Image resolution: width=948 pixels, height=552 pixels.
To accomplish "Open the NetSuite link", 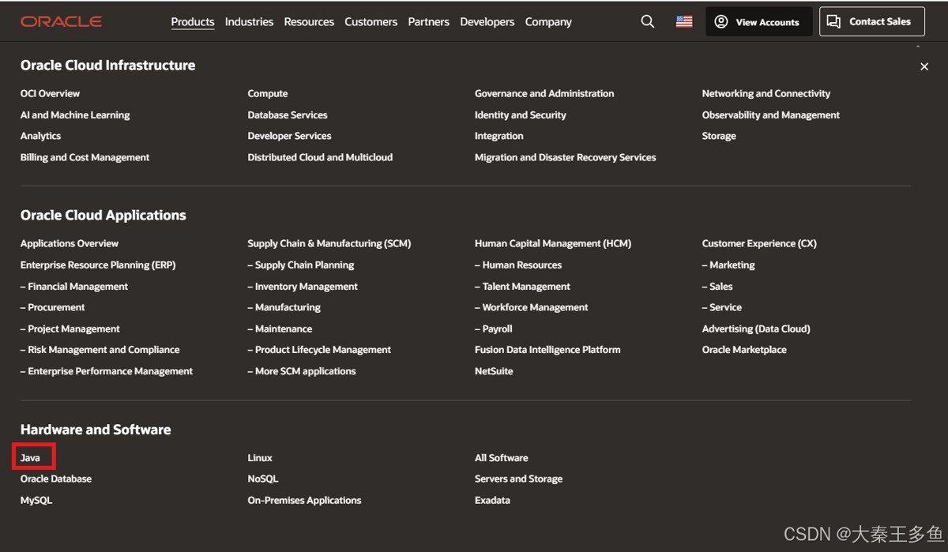I will (494, 371).
